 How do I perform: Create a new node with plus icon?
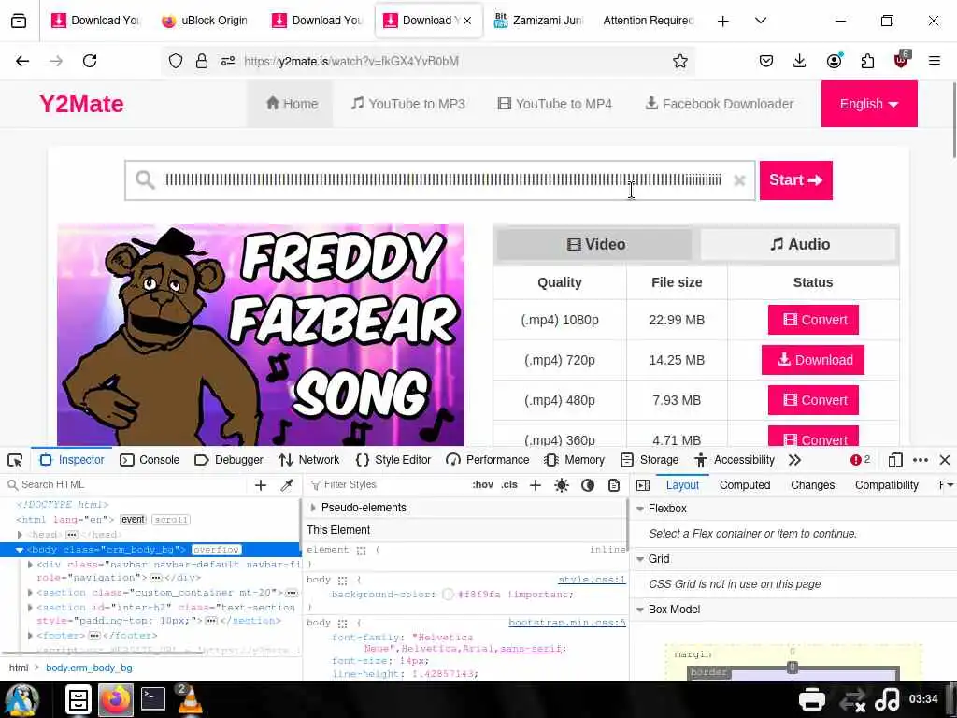(261, 485)
